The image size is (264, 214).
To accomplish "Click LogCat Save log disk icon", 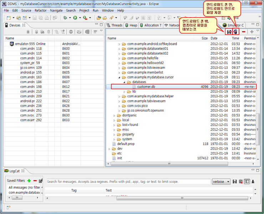I will pyautogui.click(x=234, y=181).
